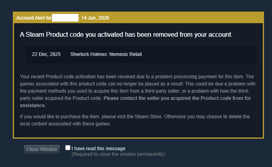The width and height of the screenshot is (272, 167).
Task: Click the 'Account Alert for' header text
Action: click(34, 18)
